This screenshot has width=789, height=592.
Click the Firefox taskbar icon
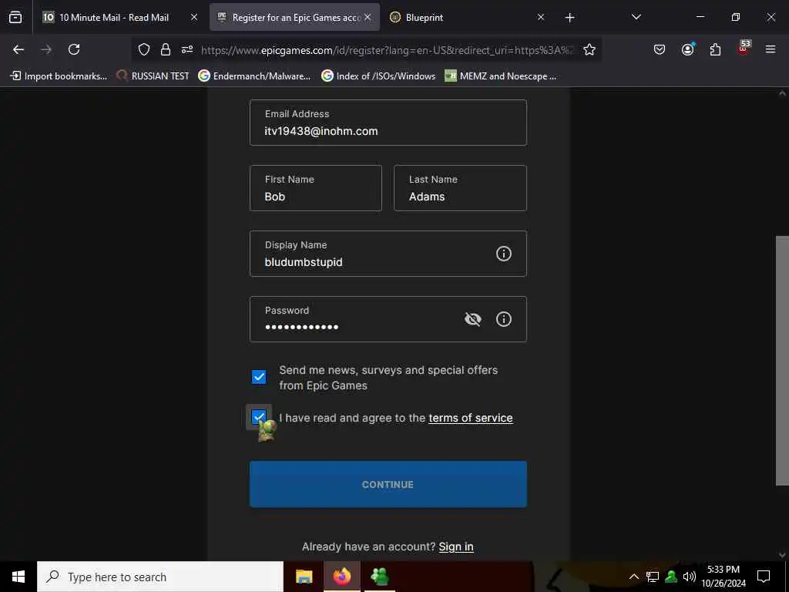tap(341, 577)
